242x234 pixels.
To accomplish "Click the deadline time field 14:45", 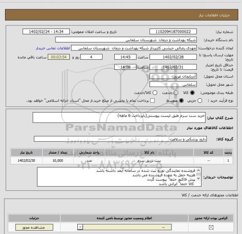I will pos(125,57).
